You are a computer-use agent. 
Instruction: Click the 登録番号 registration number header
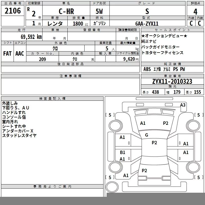[92, 30]
